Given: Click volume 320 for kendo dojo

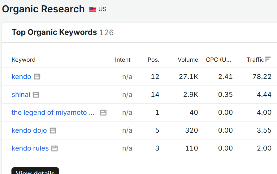Looking at the screenshot, I should point(192,130).
